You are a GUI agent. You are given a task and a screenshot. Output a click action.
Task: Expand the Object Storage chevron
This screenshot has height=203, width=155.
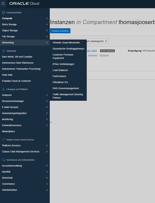point(47,30)
